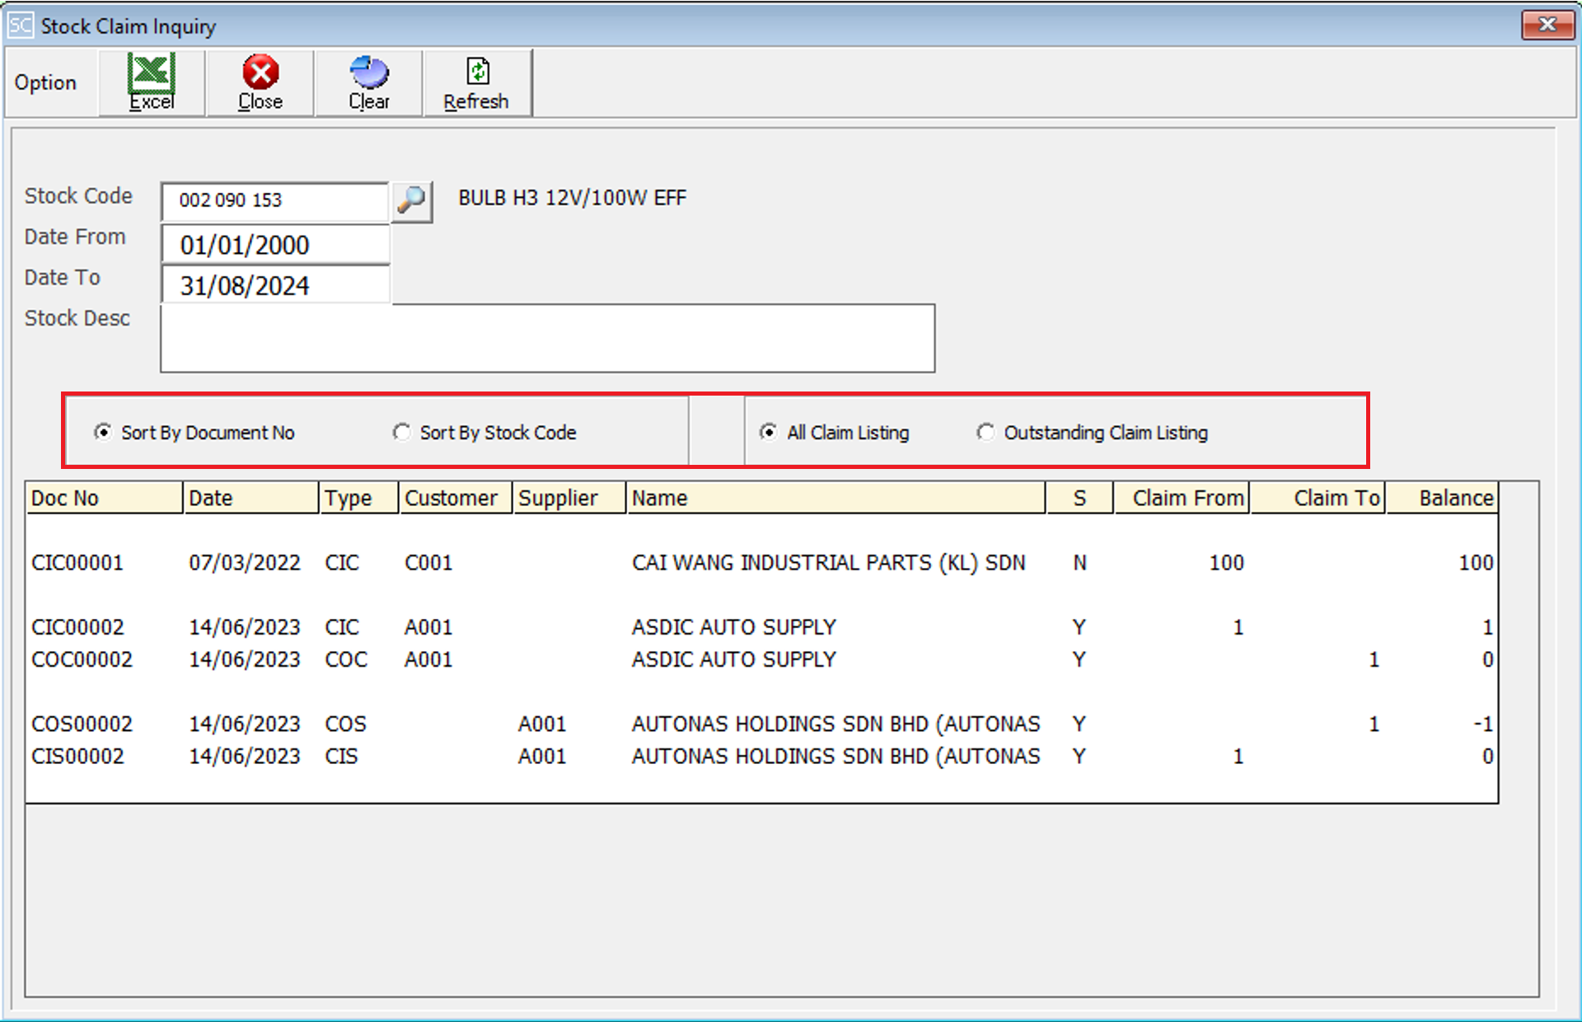Open stock code lookup with the magnifier icon
The image size is (1582, 1022).
tap(411, 200)
